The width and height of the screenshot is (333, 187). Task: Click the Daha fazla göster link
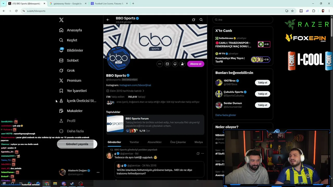tap(226, 115)
